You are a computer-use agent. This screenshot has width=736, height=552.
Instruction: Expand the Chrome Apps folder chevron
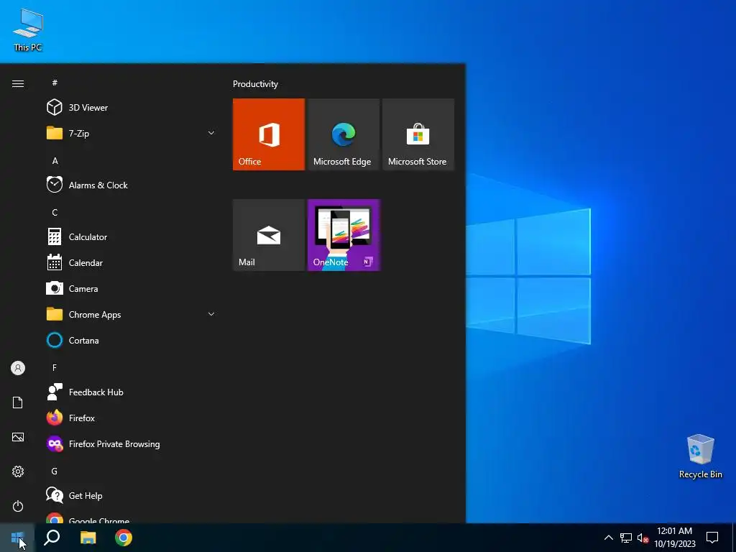tap(211, 315)
